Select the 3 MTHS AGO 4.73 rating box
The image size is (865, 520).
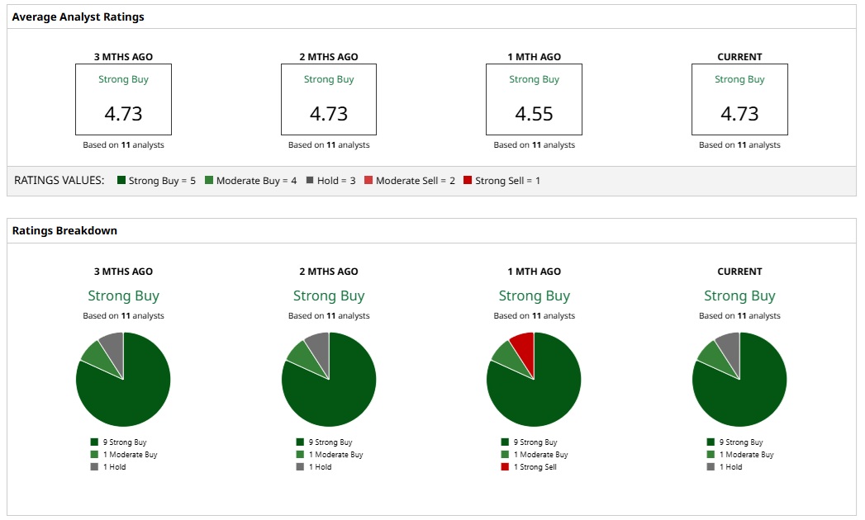(124, 99)
